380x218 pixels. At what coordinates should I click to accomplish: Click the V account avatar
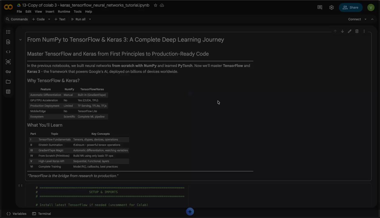(371, 8)
